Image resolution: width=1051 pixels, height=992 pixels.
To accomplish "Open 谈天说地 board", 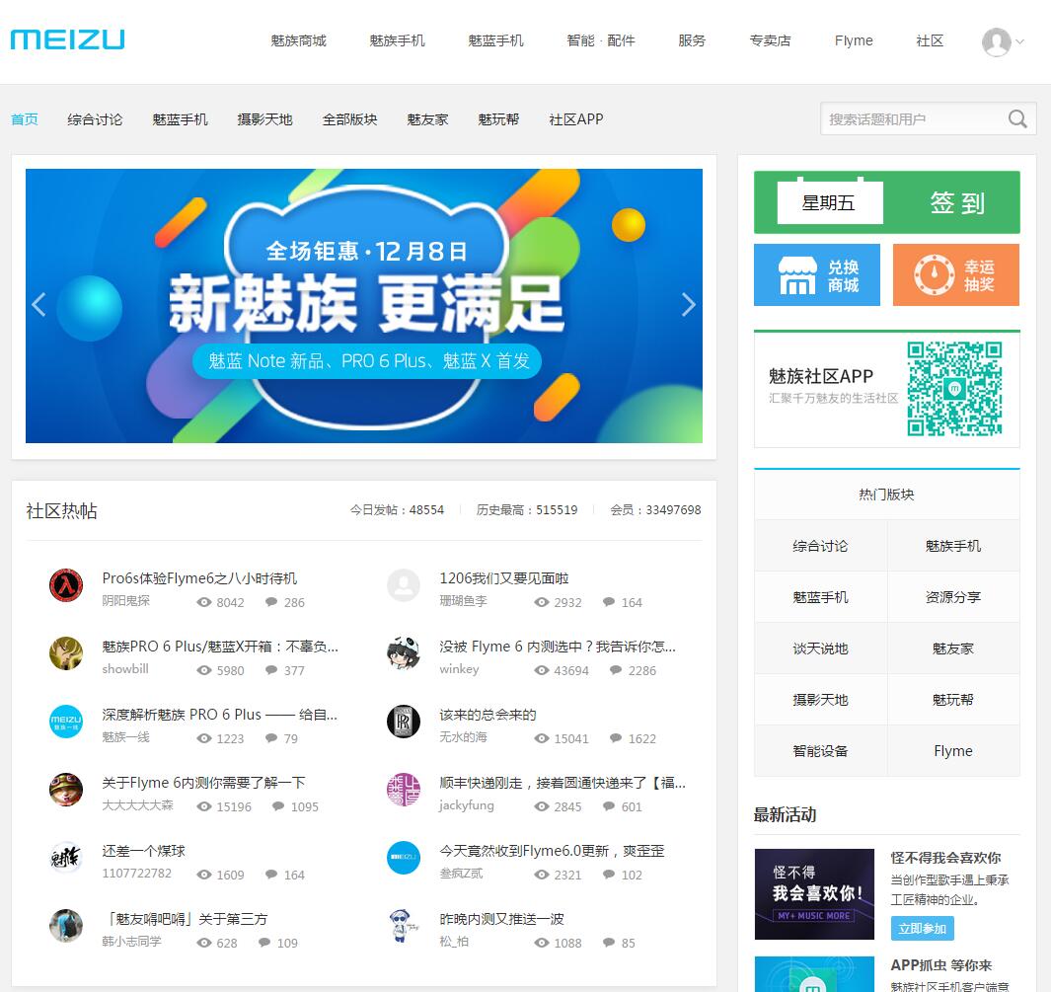I will pyautogui.click(x=820, y=649).
